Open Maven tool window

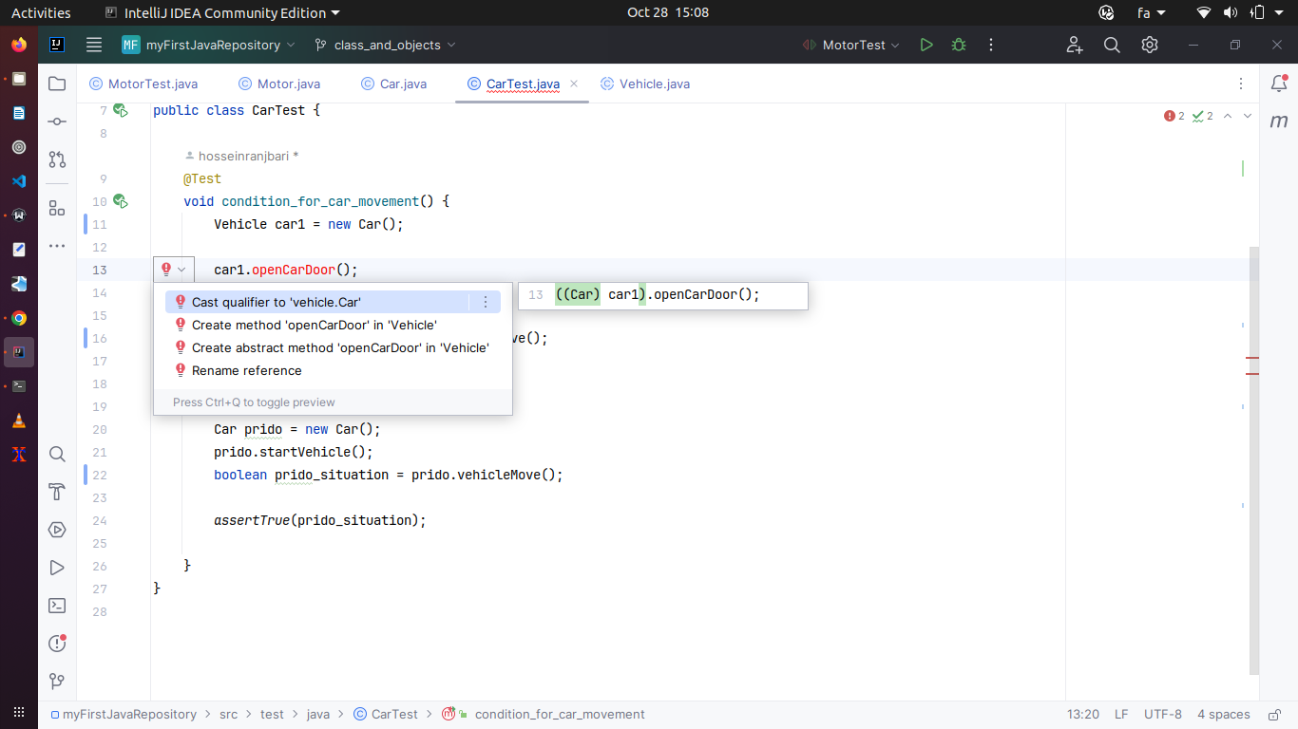1279,121
